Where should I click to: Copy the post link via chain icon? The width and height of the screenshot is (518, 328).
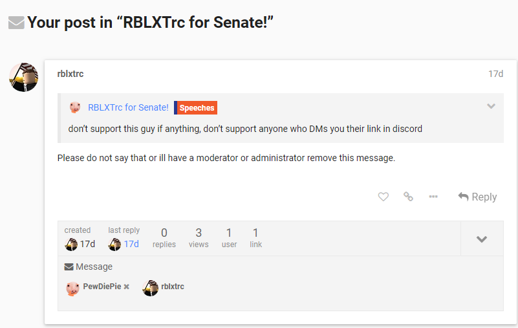pyautogui.click(x=408, y=197)
